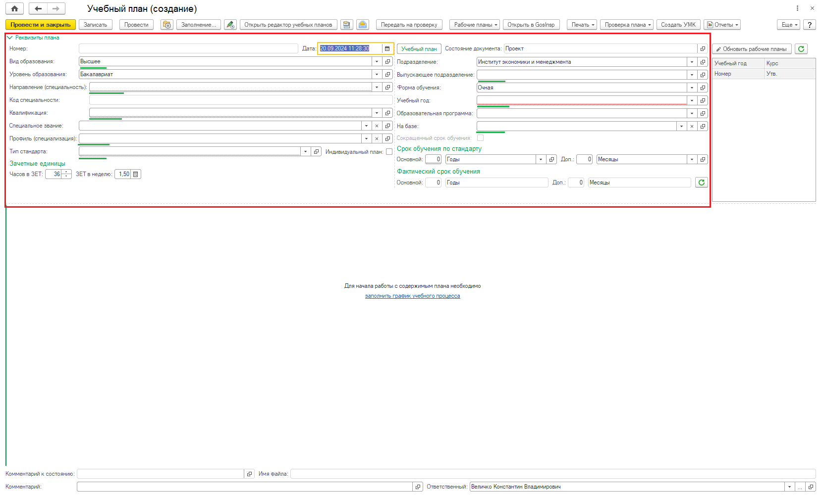Open Подразделение value form icon

click(x=703, y=62)
